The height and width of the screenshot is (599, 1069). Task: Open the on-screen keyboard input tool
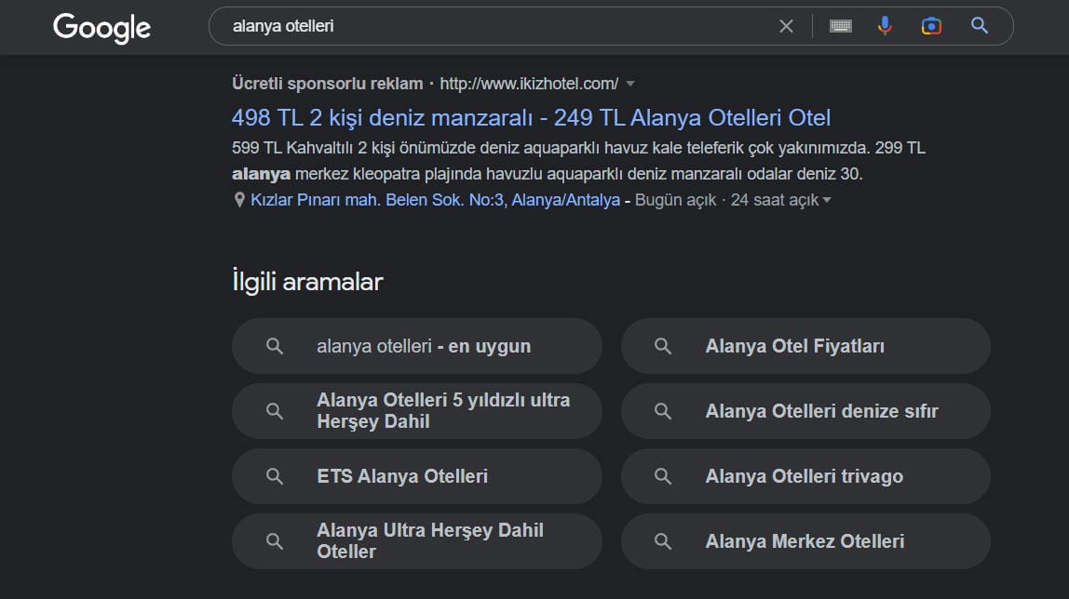coord(841,26)
